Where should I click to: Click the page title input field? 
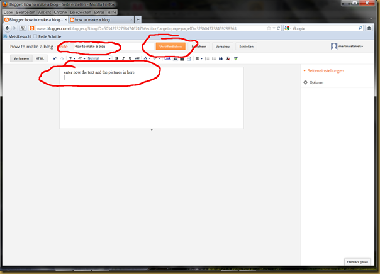point(113,47)
